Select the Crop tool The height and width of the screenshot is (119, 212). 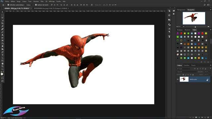[2, 23]
